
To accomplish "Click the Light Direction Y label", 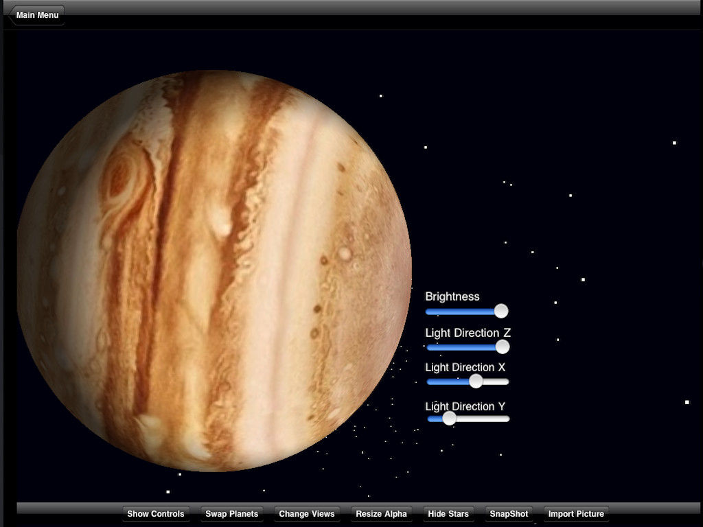I will pyautogui.click(x=465, y=406).
